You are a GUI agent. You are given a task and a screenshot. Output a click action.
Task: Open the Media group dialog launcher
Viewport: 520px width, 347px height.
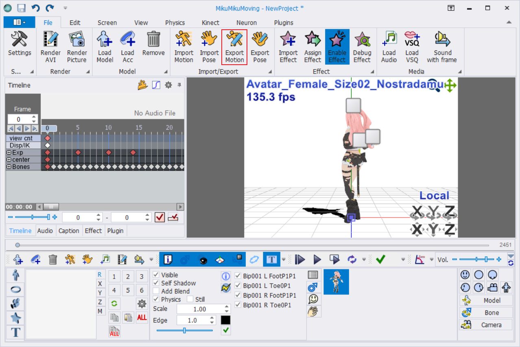click(460, 72)
